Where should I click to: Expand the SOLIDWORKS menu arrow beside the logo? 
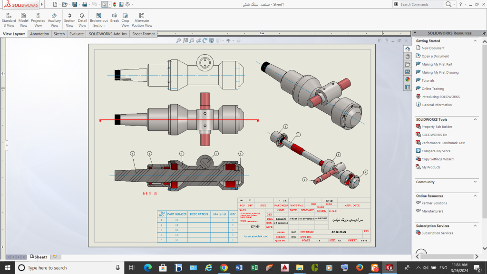[x=41, y=4]
